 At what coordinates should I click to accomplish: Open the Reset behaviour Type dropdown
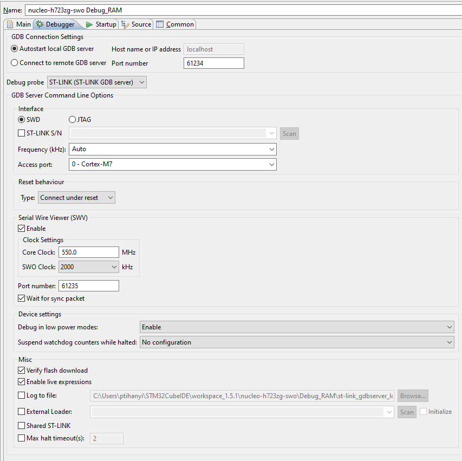point(76,198)
